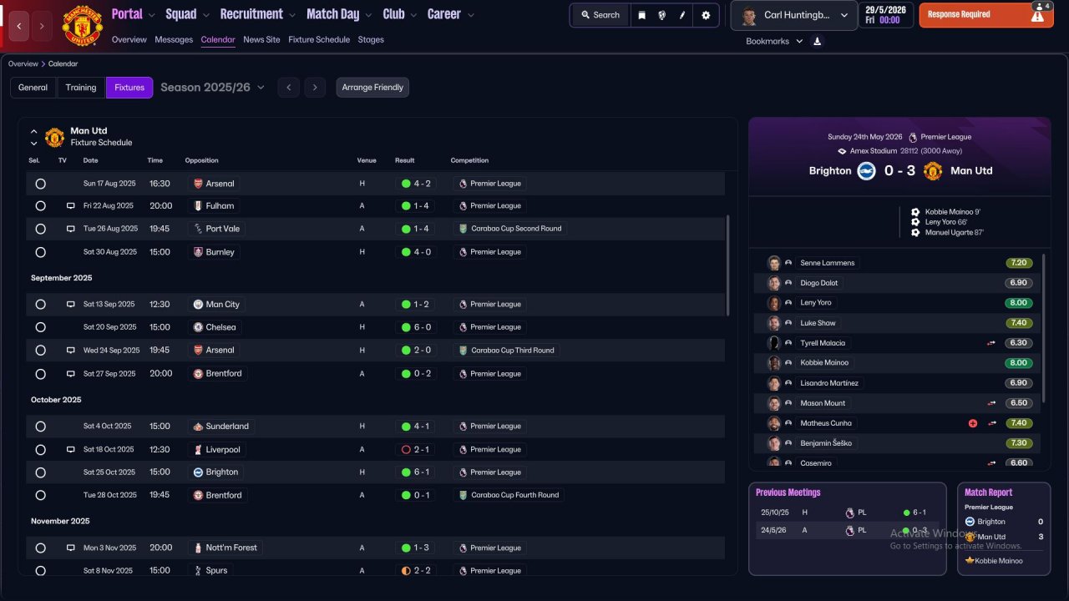The image size is (1069, 601).
Task: Click the Man Utd crest in Fixture Schedule header
Action: [54, 137]
